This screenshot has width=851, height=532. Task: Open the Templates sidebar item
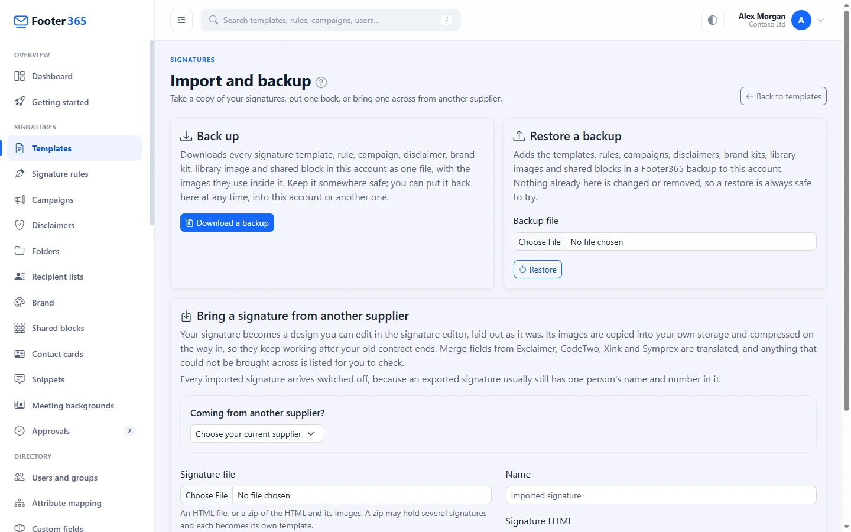pyautogui.click(x=75, y=148)
